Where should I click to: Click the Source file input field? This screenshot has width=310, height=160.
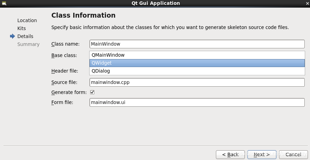(x=197, y=82)
